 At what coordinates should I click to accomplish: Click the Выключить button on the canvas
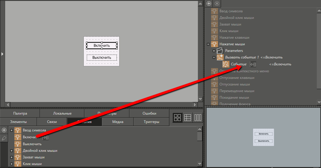(101, 58)
